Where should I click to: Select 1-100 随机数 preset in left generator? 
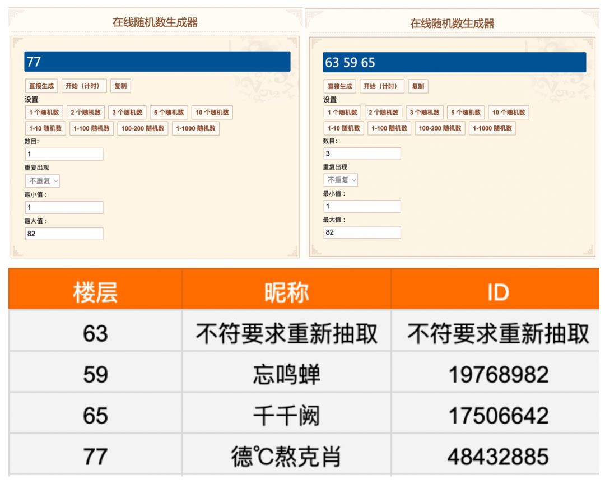(91, 128)
